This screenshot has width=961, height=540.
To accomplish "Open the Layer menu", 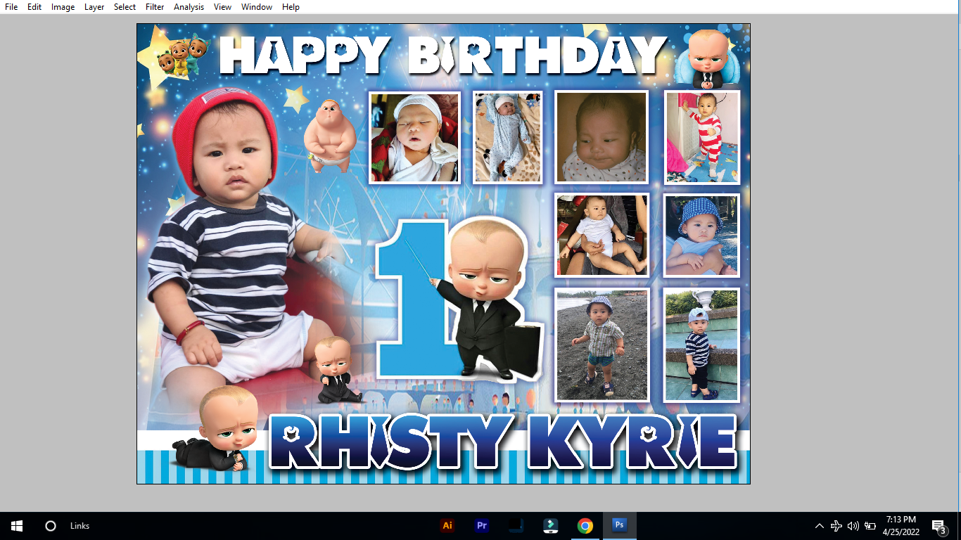I will point(94,7).
